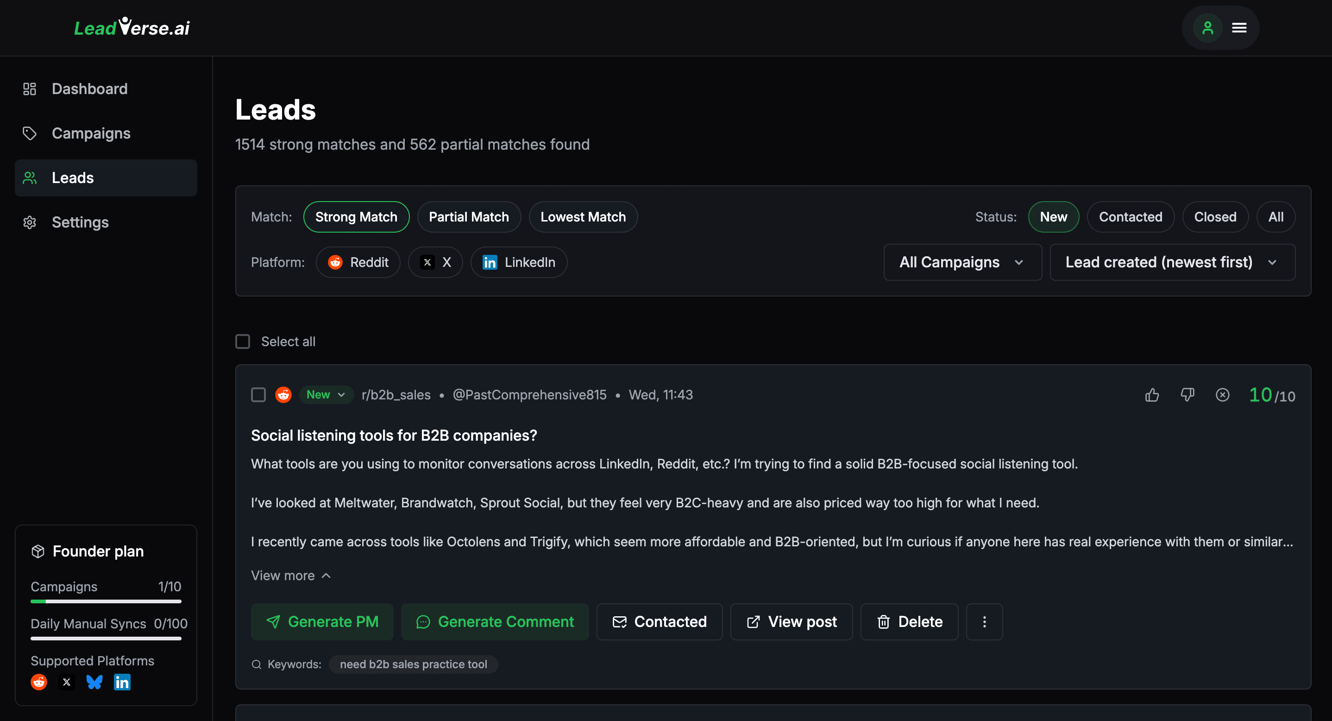This screenshot has height=721, width=1332.
Task: Check the Select all checkbox
Action: [x=243, y=342]
